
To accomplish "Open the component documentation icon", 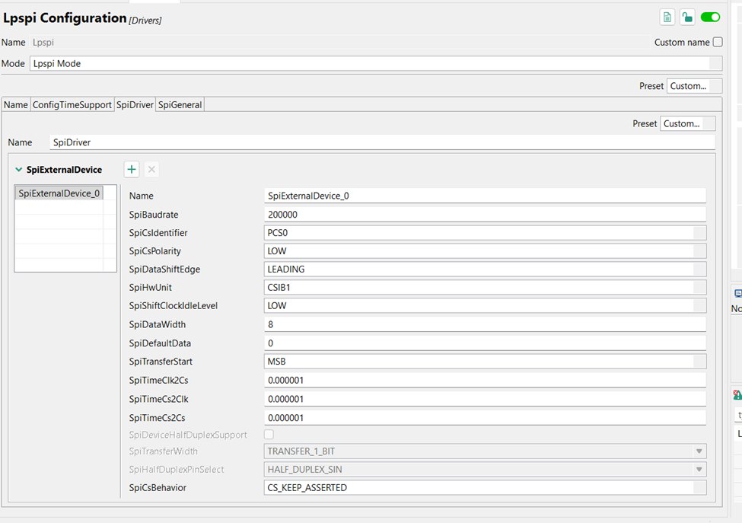I will click(x=667, y=18).
